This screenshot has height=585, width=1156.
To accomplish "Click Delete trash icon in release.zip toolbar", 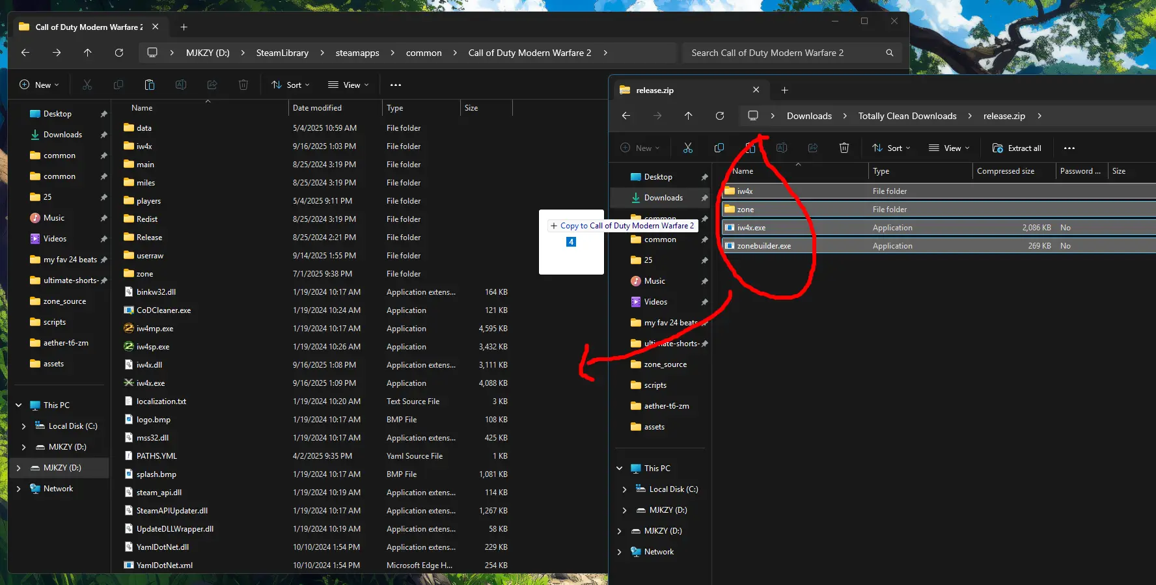I will [x=844, y=148].
